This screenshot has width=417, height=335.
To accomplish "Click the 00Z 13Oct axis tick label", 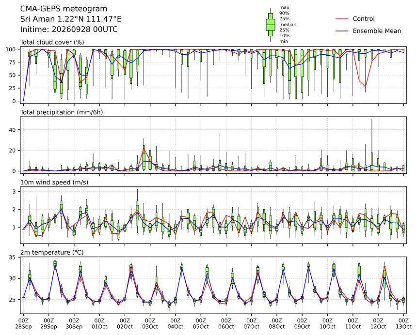I will (x=403, y=323).
